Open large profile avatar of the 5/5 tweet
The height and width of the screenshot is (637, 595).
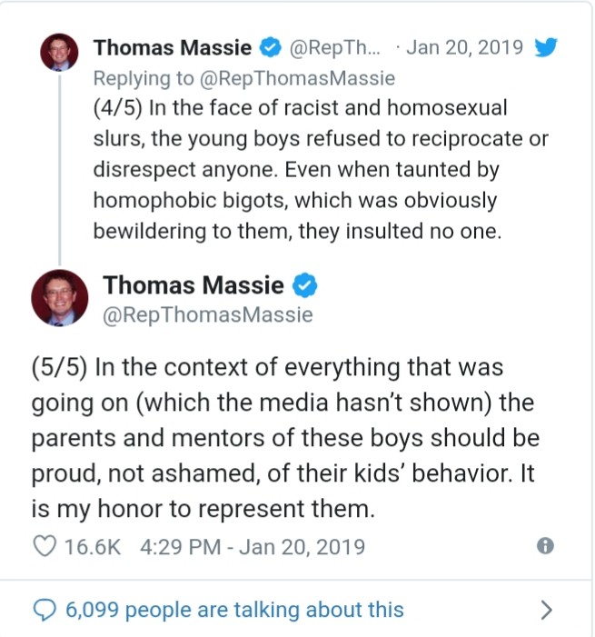(60, 298)
